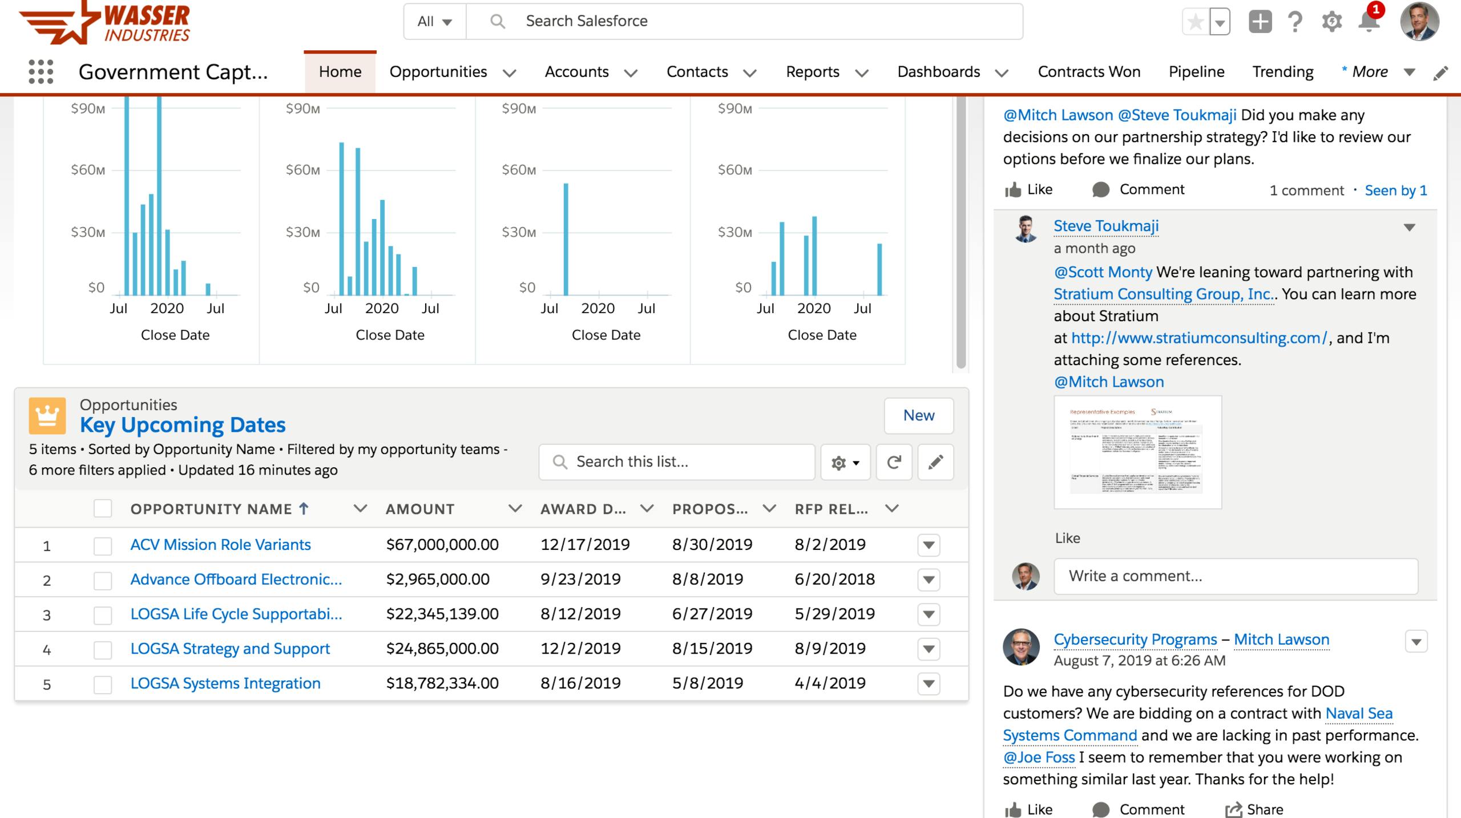Expand the Contacts tab chevron
Viewport: 1461px width, 818px height.
(750, 73)
